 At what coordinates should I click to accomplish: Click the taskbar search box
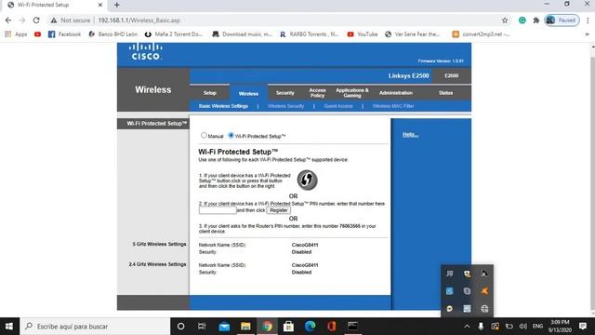point(95,327)
